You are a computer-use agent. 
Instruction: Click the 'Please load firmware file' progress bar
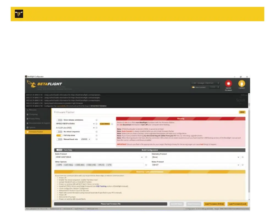[x=111, y=204]
